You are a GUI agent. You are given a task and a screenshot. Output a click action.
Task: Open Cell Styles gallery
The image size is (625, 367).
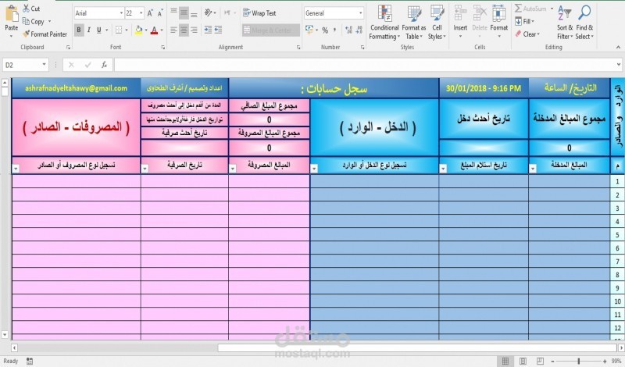437,23
